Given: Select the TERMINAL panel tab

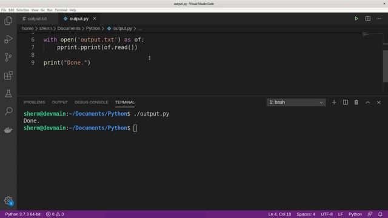Looking at the screenshot, I should [x=125, y=102].
